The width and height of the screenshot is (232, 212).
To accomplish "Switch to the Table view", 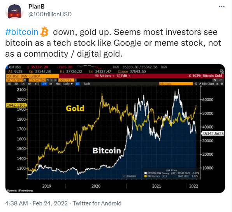I will (87, 84).
